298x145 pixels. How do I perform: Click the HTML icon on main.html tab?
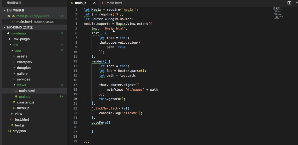(x=103, y=3)
